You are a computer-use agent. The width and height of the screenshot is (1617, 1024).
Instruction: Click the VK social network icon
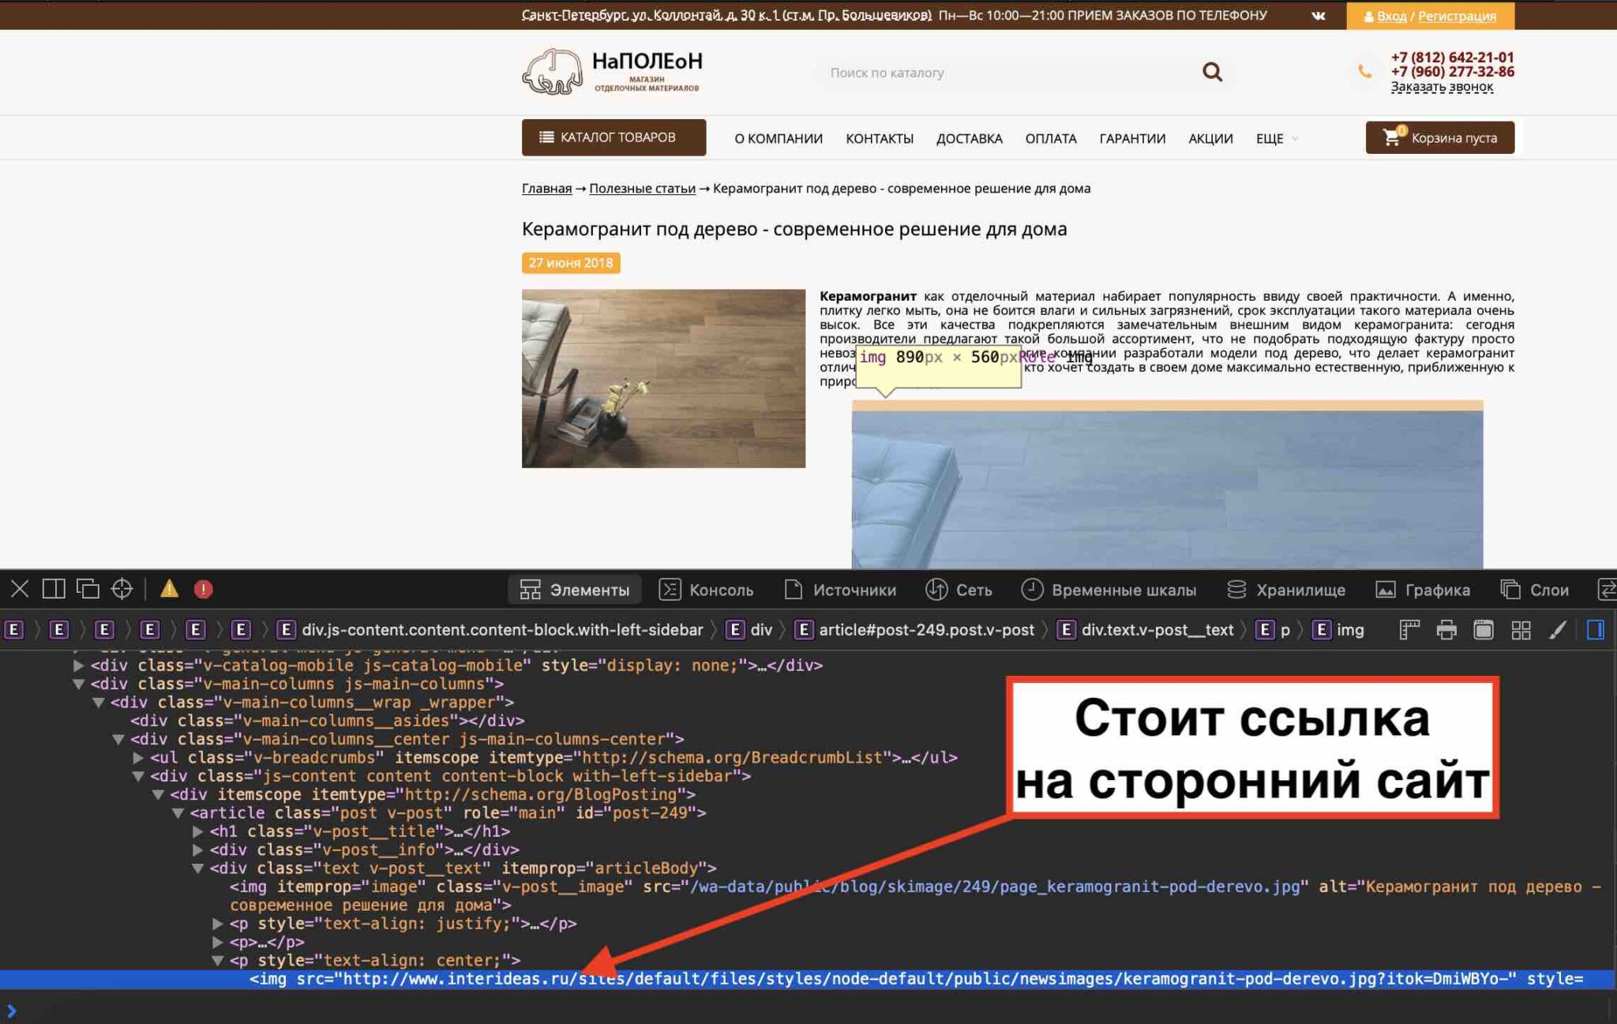(1318, 16)
